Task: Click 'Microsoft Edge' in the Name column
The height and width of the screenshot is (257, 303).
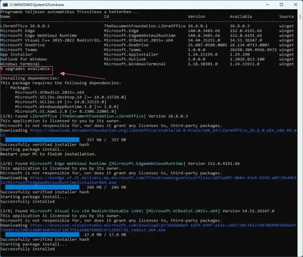Action: (x=17, y=31)
